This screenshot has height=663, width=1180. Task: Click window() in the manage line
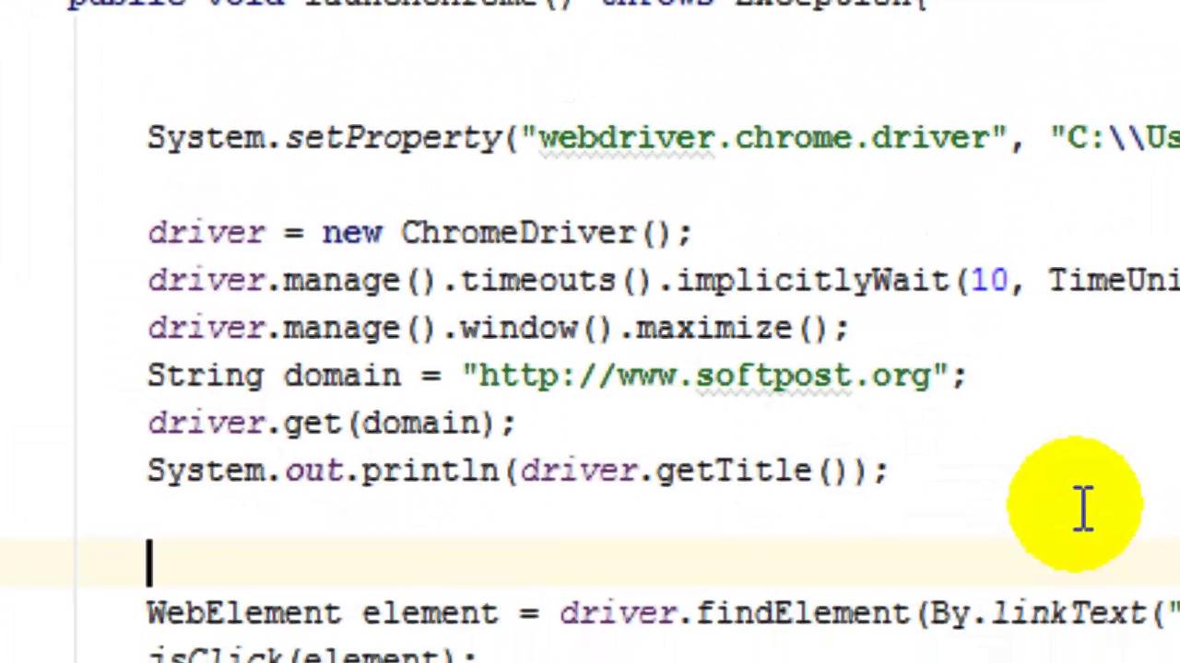[x=537, y=329]
